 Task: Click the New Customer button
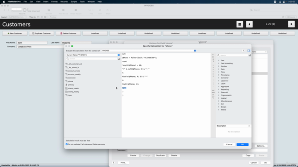[x=15, y=33]
